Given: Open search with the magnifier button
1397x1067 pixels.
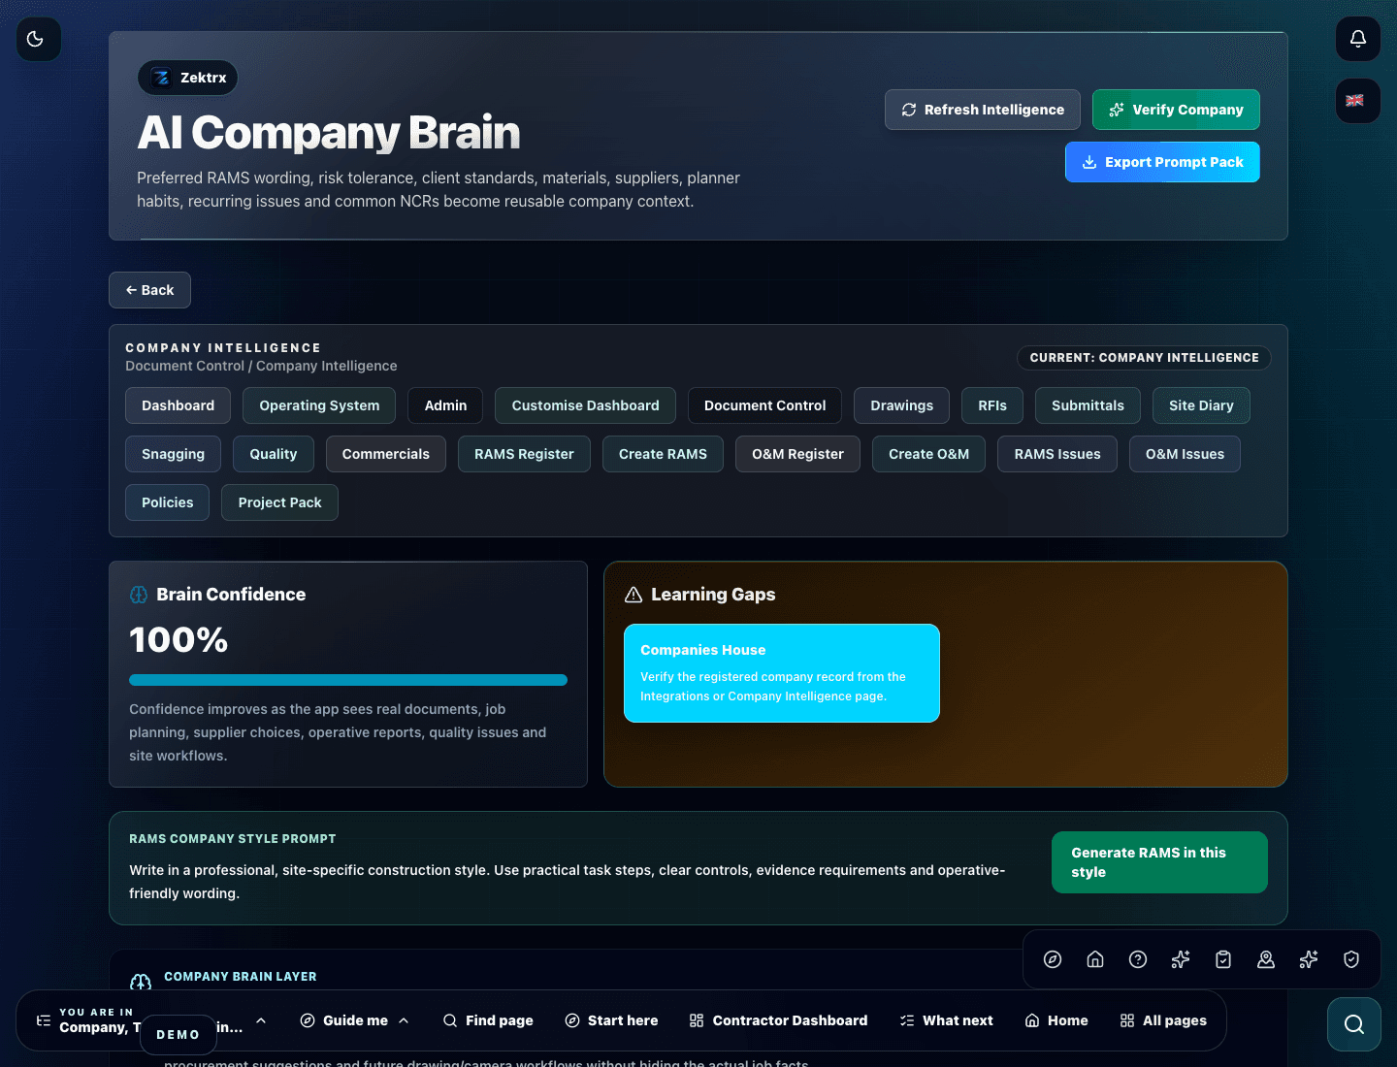Looking at the screenshot, I should pyautogui.click(x=1354, y=1024).
